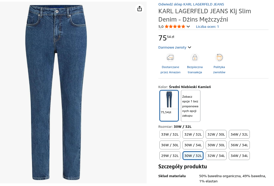The width and height of the screenshot is (274, 186).
Task: Select size 32W / 32L
Action: coord(193,134)
